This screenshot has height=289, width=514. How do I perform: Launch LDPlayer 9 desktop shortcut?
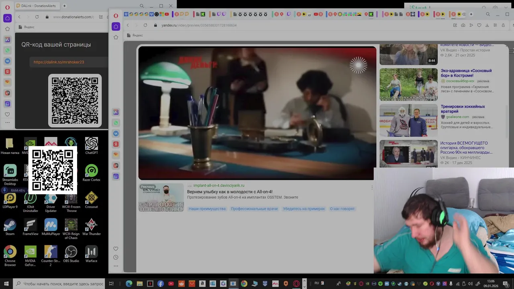point(10,200)
